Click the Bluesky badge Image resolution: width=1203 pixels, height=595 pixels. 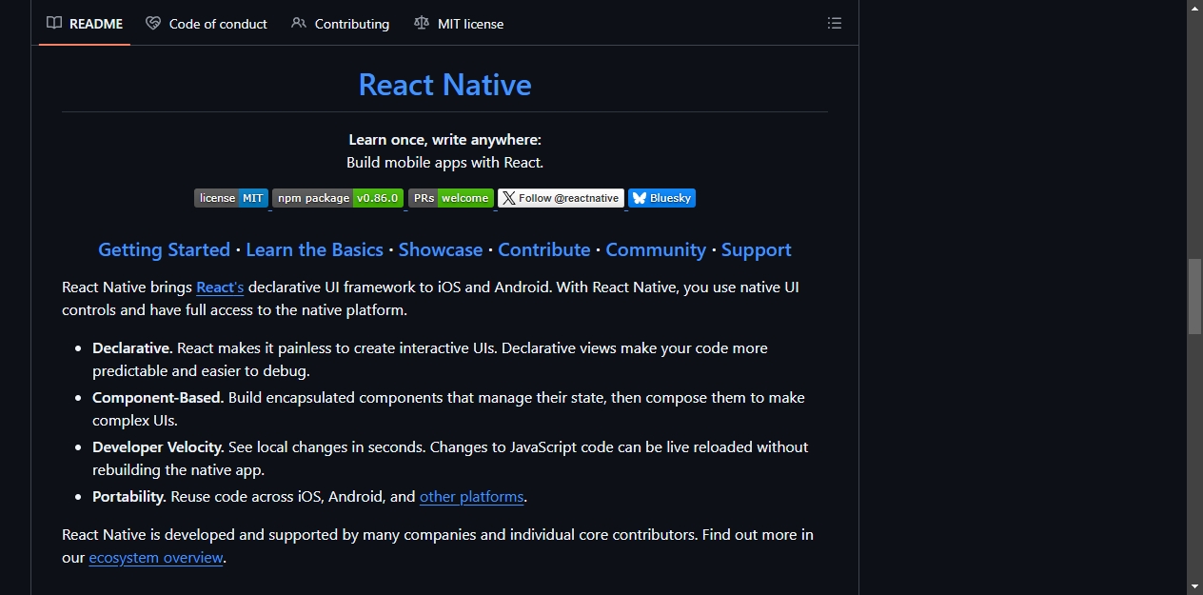(661, 198)
